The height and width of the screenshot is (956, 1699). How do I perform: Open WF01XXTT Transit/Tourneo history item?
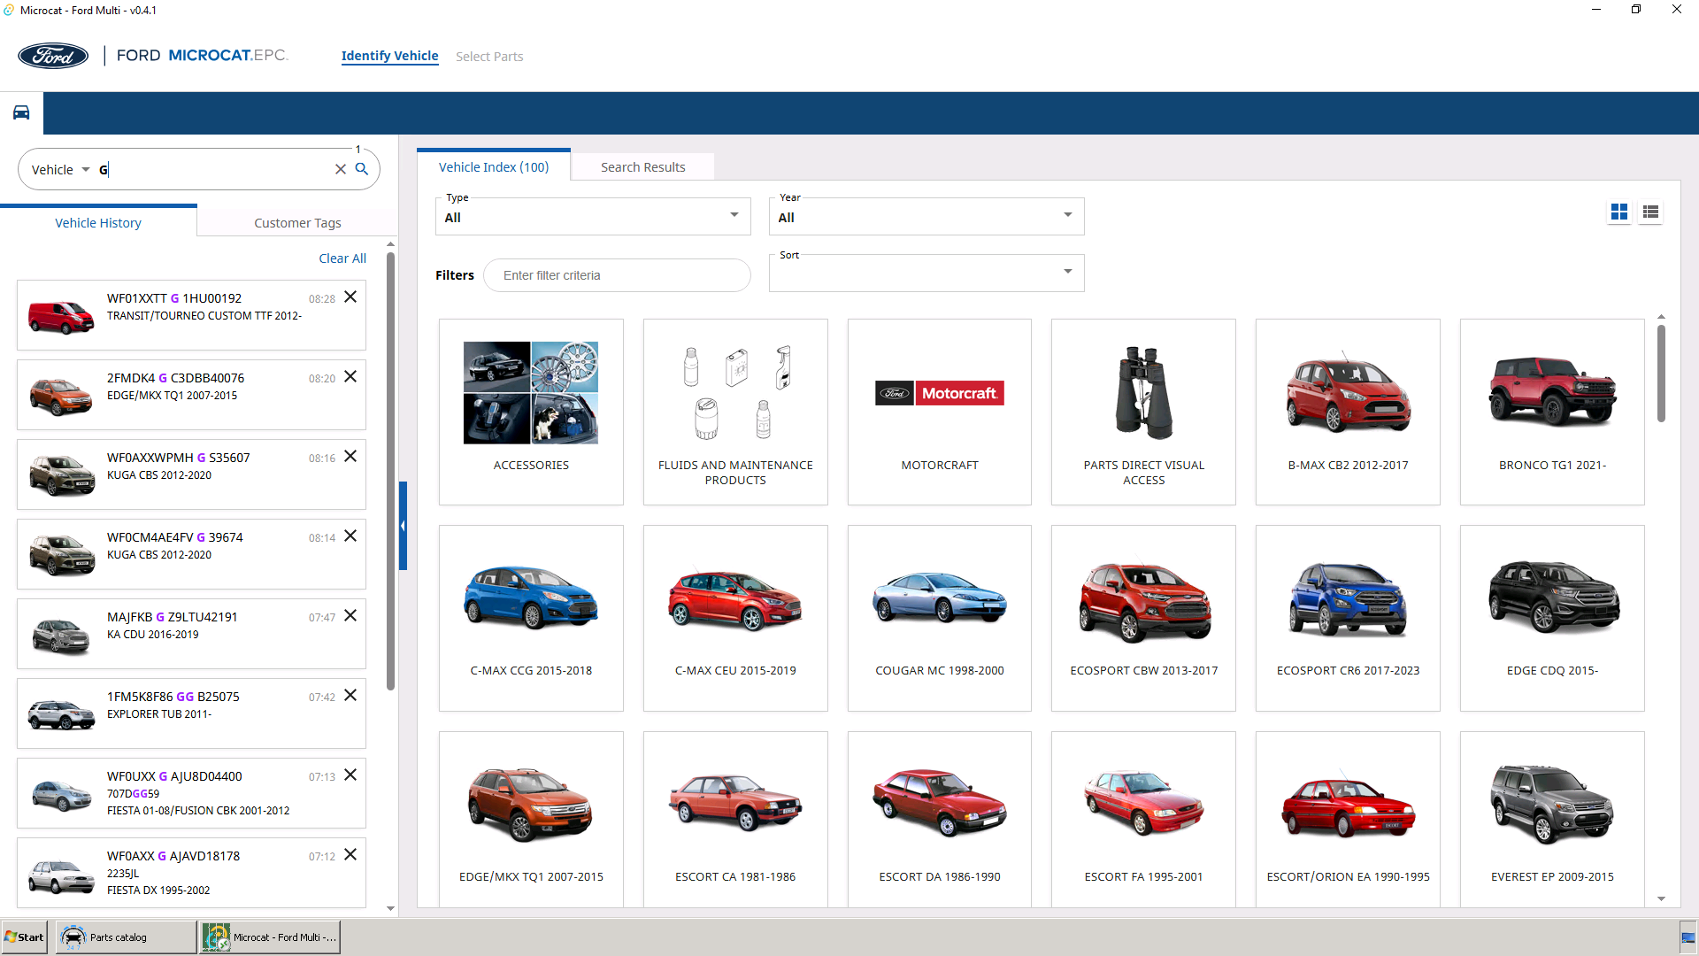[x=191, y=315]
